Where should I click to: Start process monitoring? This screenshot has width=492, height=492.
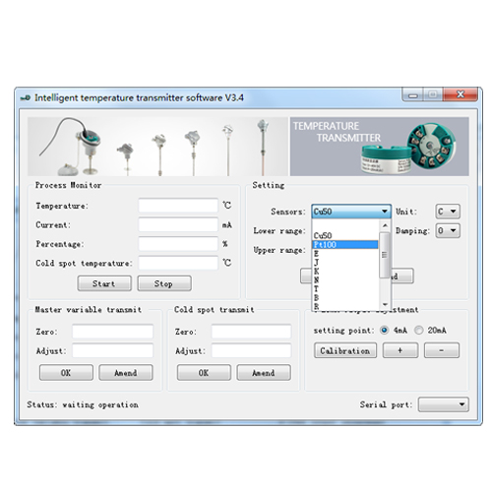[x=104, y=283]
